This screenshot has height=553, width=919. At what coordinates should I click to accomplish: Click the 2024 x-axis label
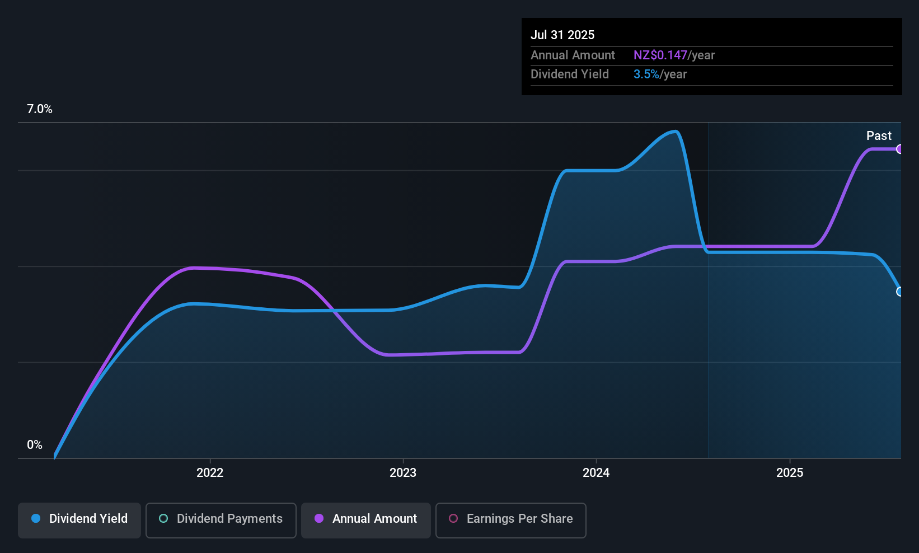coord(596,473)
